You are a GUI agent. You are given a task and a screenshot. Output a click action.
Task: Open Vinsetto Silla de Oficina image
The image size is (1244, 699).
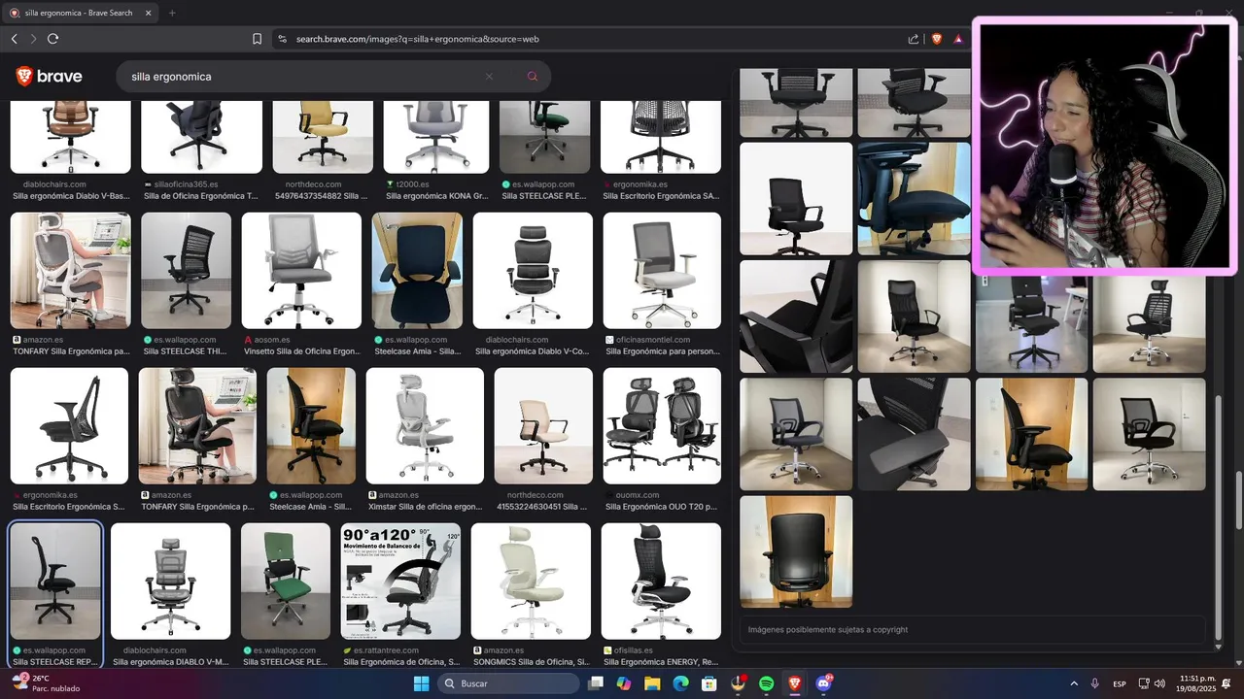tap(301, 270)
